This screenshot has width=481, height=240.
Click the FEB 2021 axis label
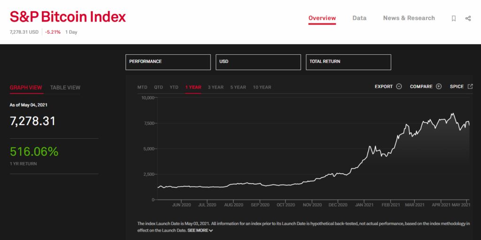(x=390, y=204)
